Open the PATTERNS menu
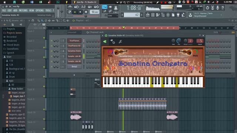237x133 pixels. [23, 11]
